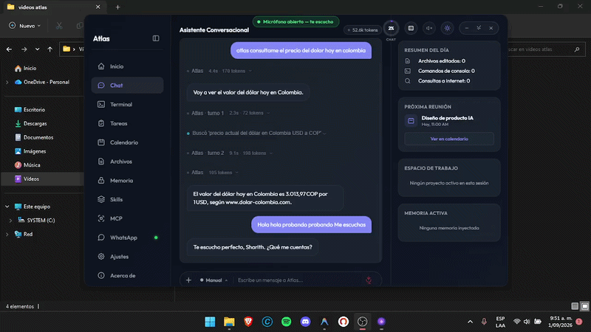Click the message 'Te escucho perfecto, Sharith'
Image resolution: width=591 pixels, height=332 pixels.
253,247
